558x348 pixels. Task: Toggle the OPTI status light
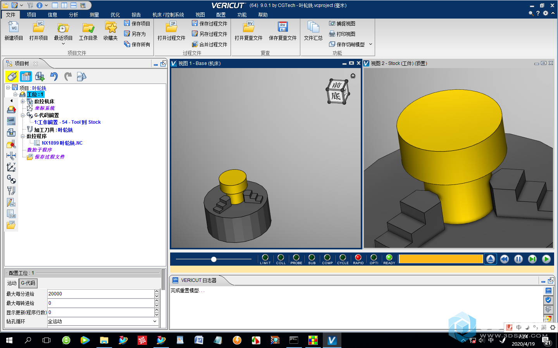pos(374,258)
